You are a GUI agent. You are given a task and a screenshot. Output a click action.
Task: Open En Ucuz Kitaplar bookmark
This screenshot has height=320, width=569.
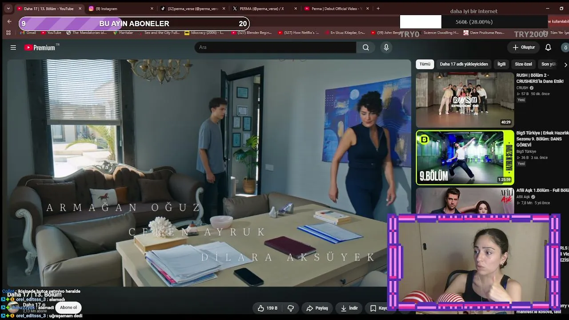coord(345,32)
